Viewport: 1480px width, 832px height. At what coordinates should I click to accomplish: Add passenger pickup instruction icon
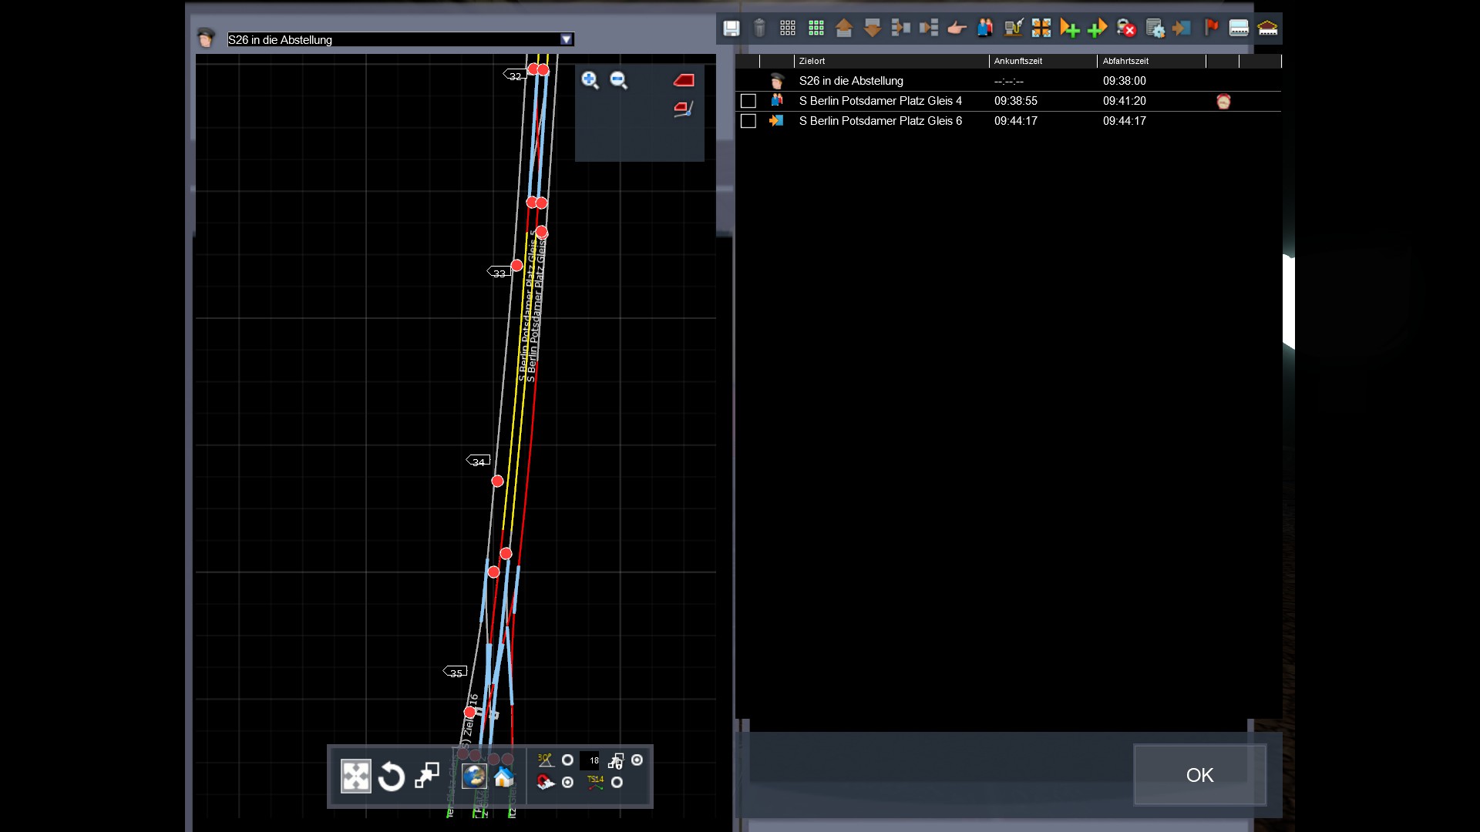985,29
